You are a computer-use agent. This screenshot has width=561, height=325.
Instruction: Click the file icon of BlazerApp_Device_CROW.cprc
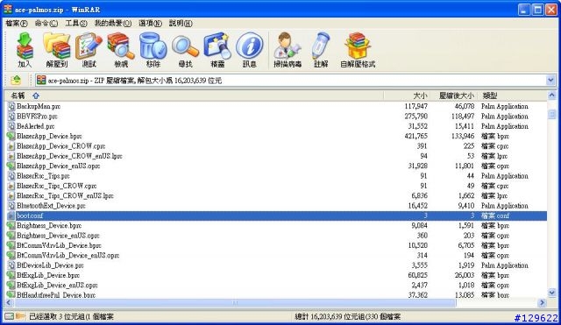[11, 146]
